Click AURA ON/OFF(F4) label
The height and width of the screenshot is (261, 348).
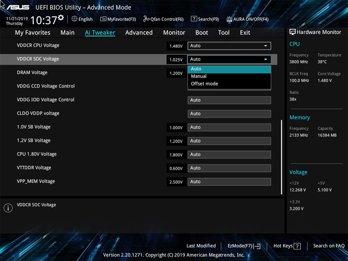click(251, 19)
